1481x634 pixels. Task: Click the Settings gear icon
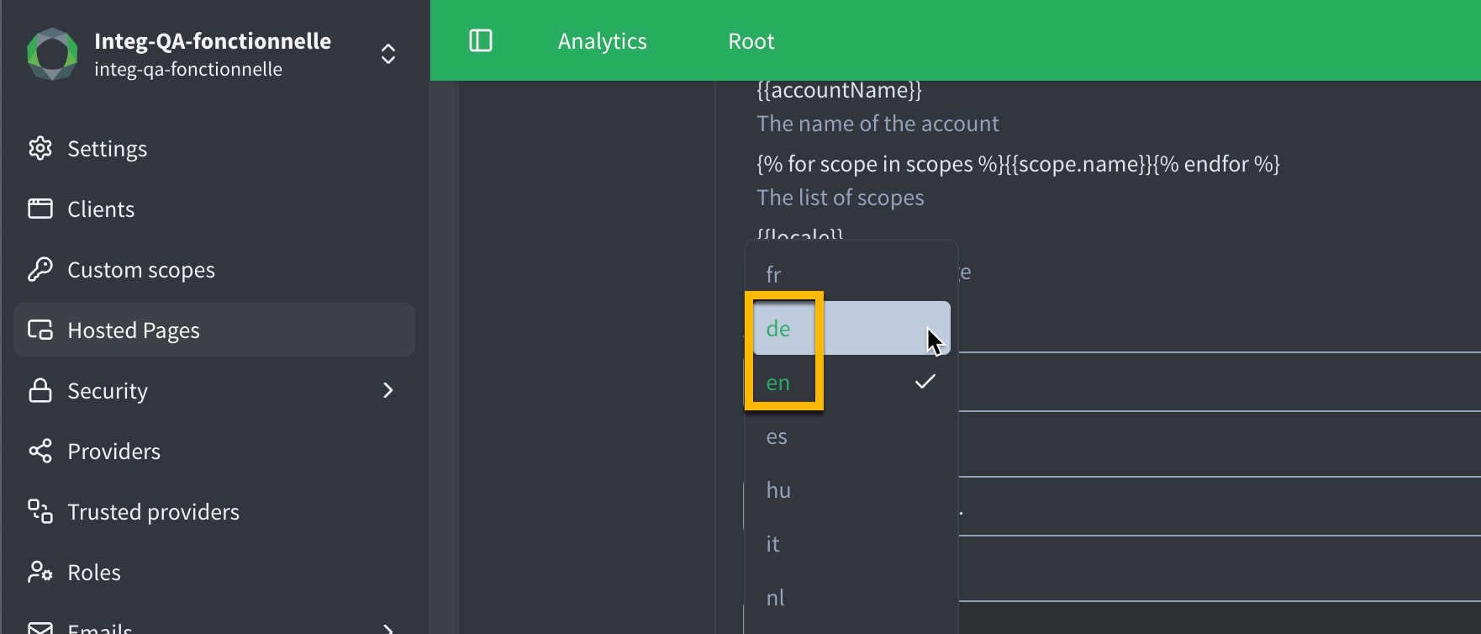pos(40,149)
